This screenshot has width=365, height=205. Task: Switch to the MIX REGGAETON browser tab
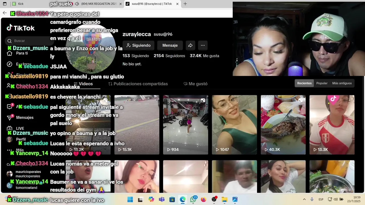coord(99,4)
